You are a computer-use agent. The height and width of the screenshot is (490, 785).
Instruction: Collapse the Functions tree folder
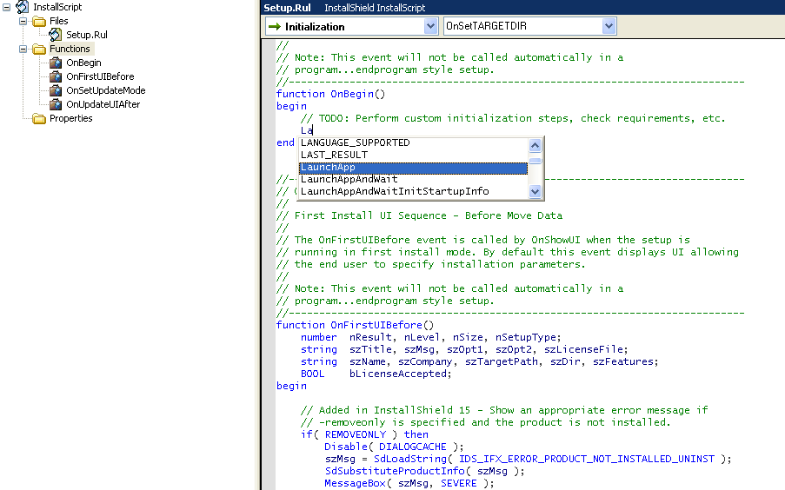[23, 49]
